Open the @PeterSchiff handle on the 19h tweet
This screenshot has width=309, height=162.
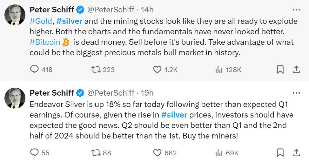(110, 93)
